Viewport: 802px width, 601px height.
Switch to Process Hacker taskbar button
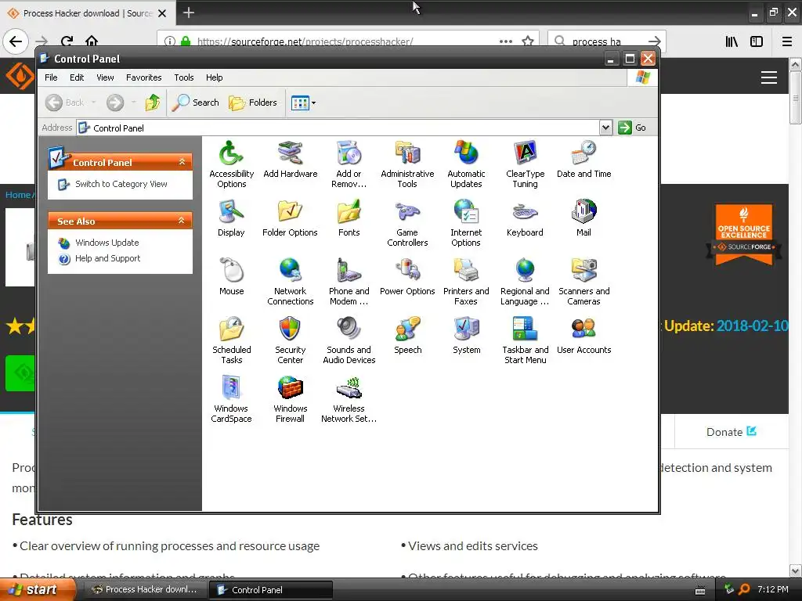coord(144,590)
